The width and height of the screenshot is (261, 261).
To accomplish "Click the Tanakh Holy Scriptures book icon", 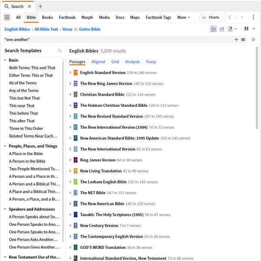I will pos(75,214).
